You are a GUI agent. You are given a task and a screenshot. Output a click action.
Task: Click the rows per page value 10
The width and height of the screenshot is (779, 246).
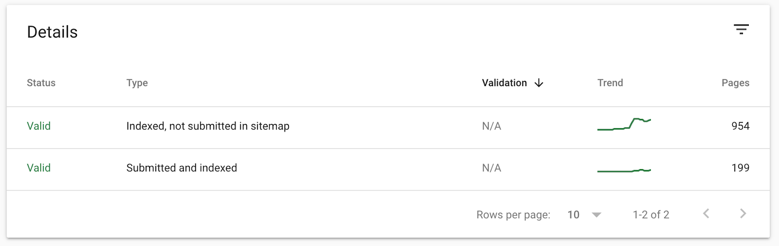574,215
